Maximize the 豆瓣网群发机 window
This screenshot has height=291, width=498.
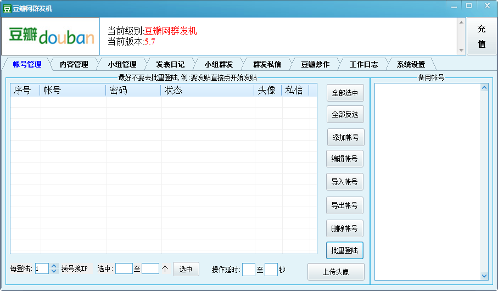[x=469, y=6]
